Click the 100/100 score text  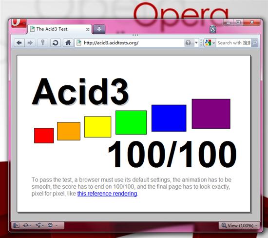pyautogui.click(x=172, y=154)
